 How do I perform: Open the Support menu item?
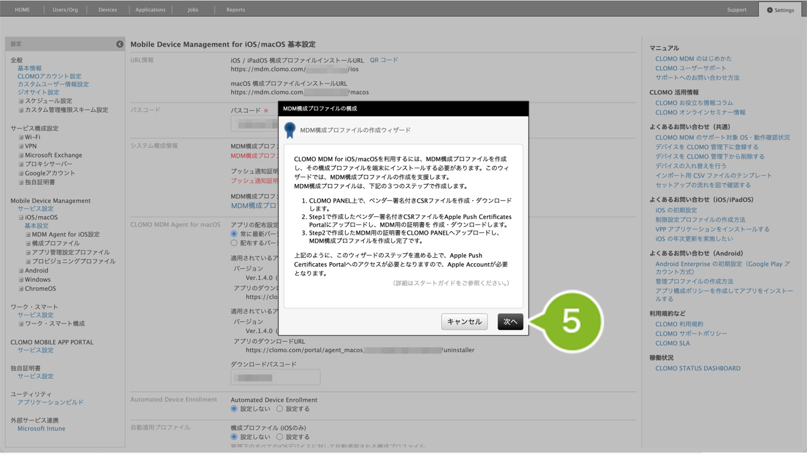(736, 10)
